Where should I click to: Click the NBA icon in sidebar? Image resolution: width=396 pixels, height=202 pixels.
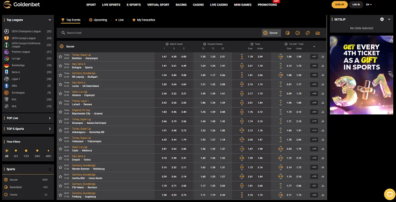(6, 86)
